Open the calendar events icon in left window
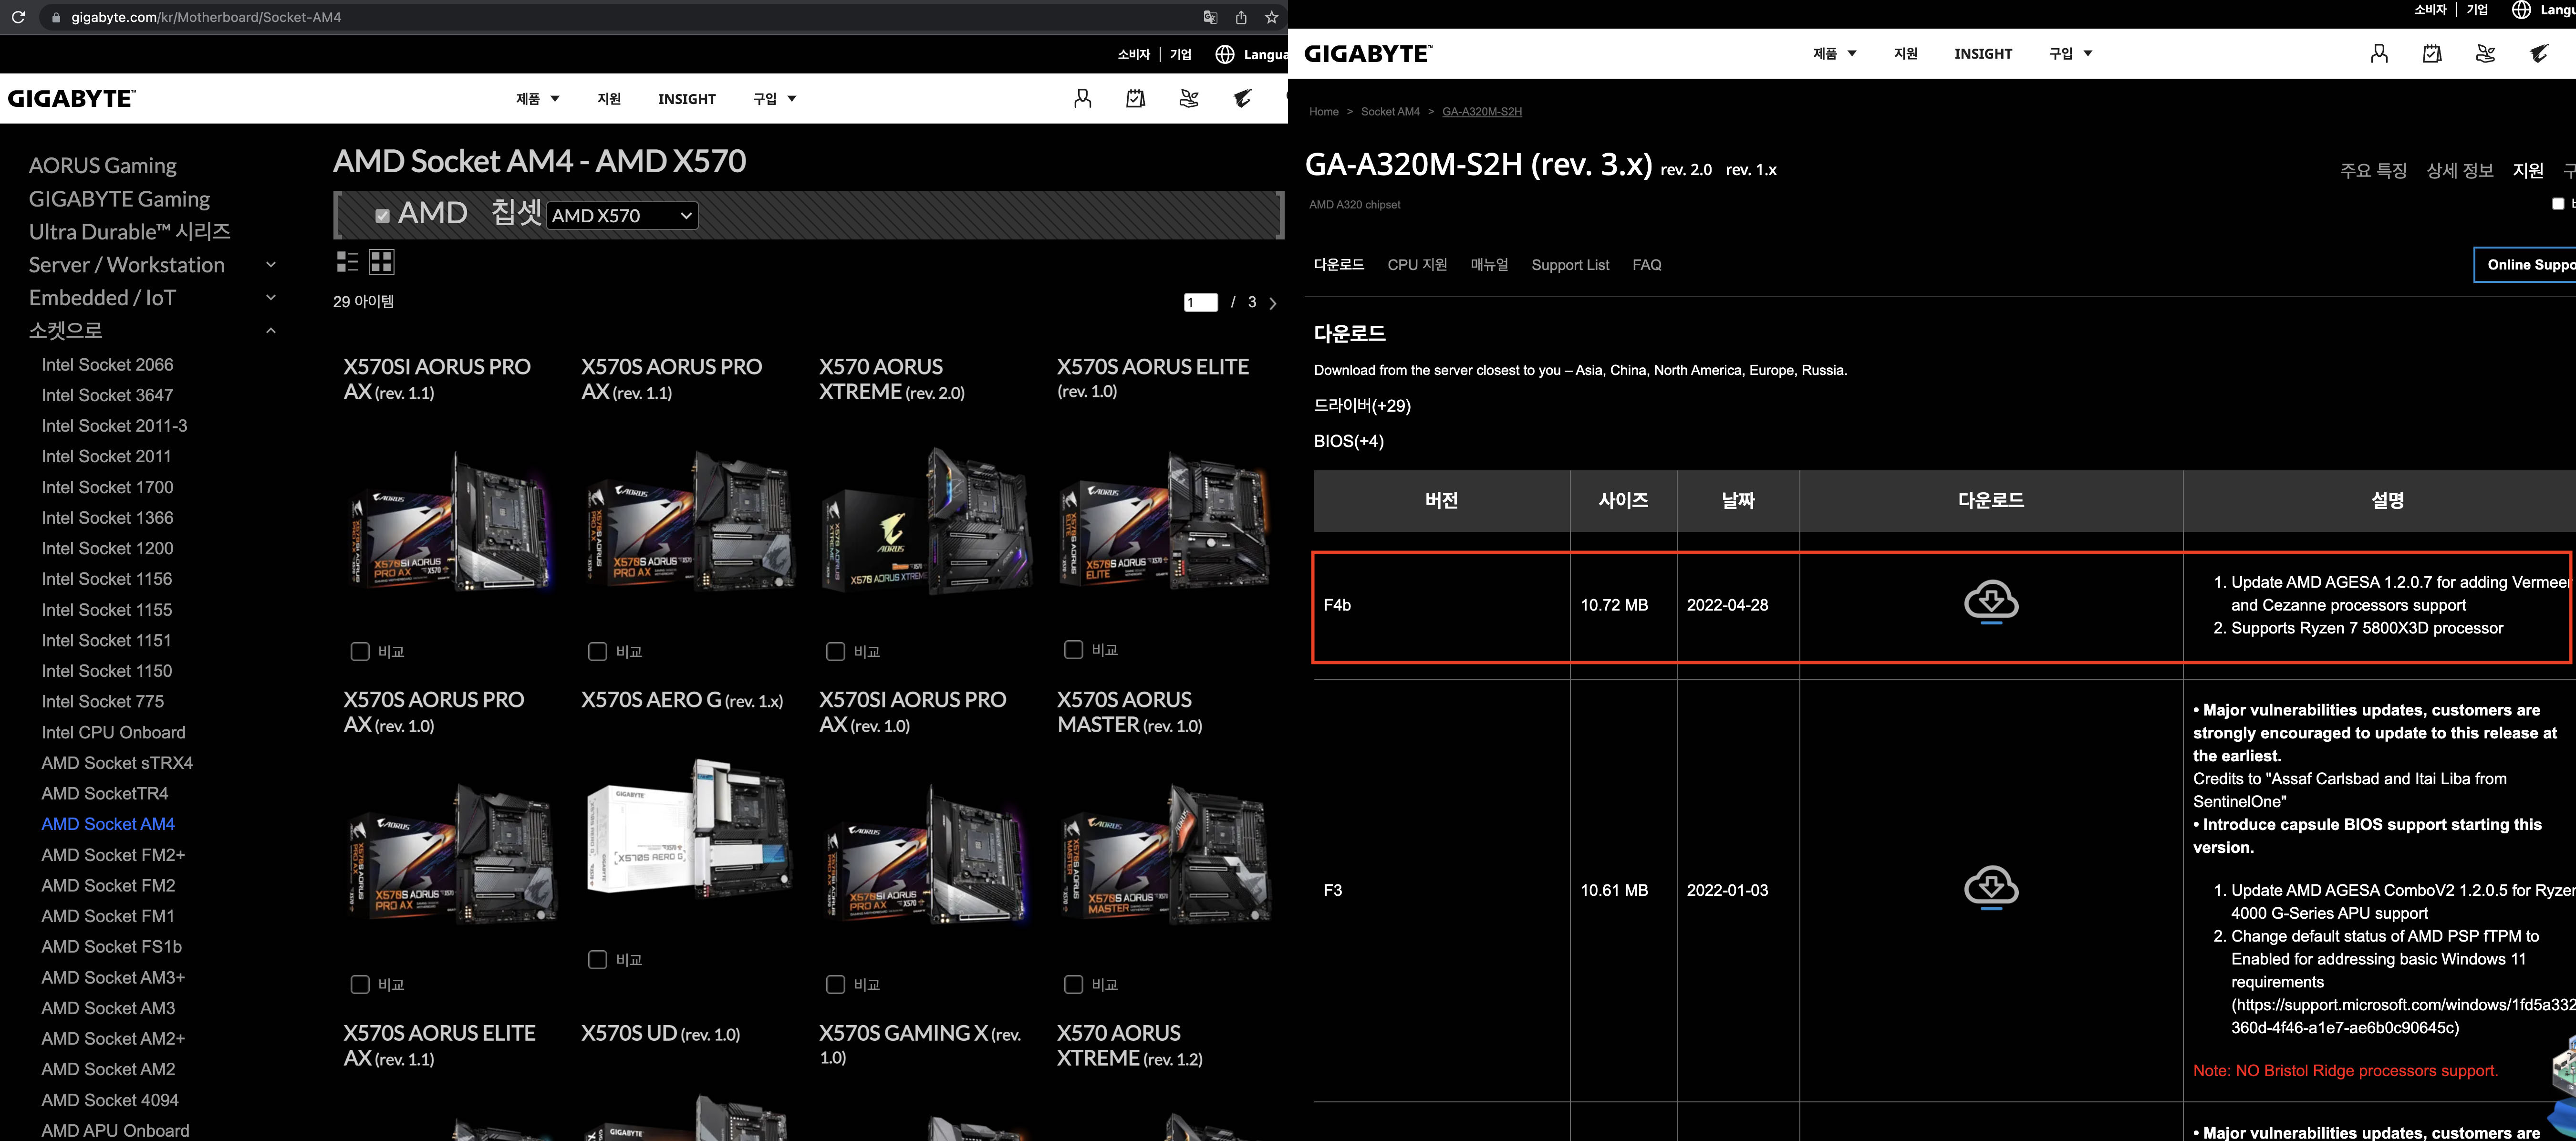Viewport: 2576px width, 1141px height. pyautogui.click(x=1135, y=98)
